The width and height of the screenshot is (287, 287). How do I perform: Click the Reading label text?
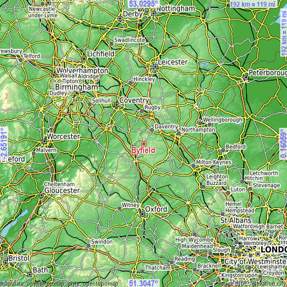(x=184, y=259)
